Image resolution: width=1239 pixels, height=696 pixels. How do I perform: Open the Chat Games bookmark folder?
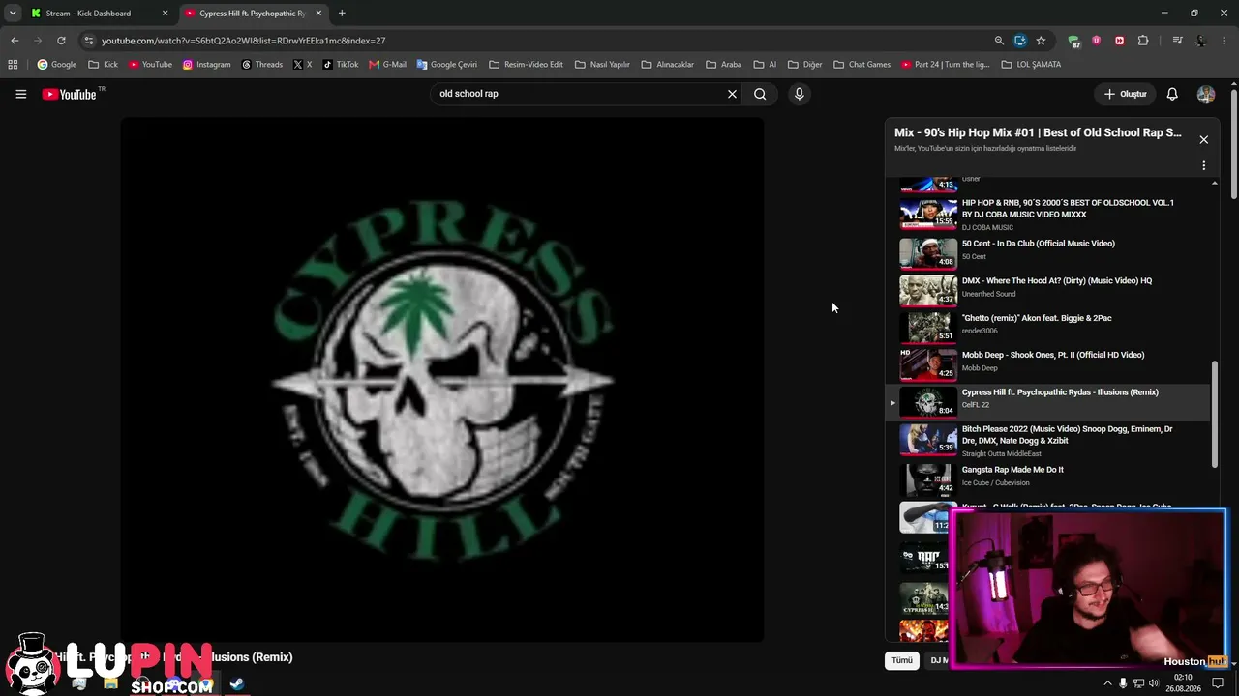tap(861, 65)
